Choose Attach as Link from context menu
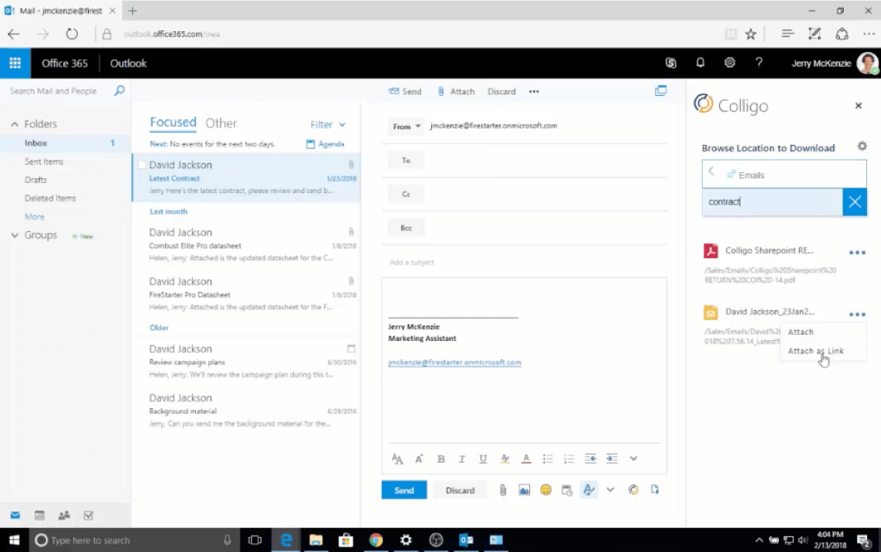881x552 pixels. (815, 351)
